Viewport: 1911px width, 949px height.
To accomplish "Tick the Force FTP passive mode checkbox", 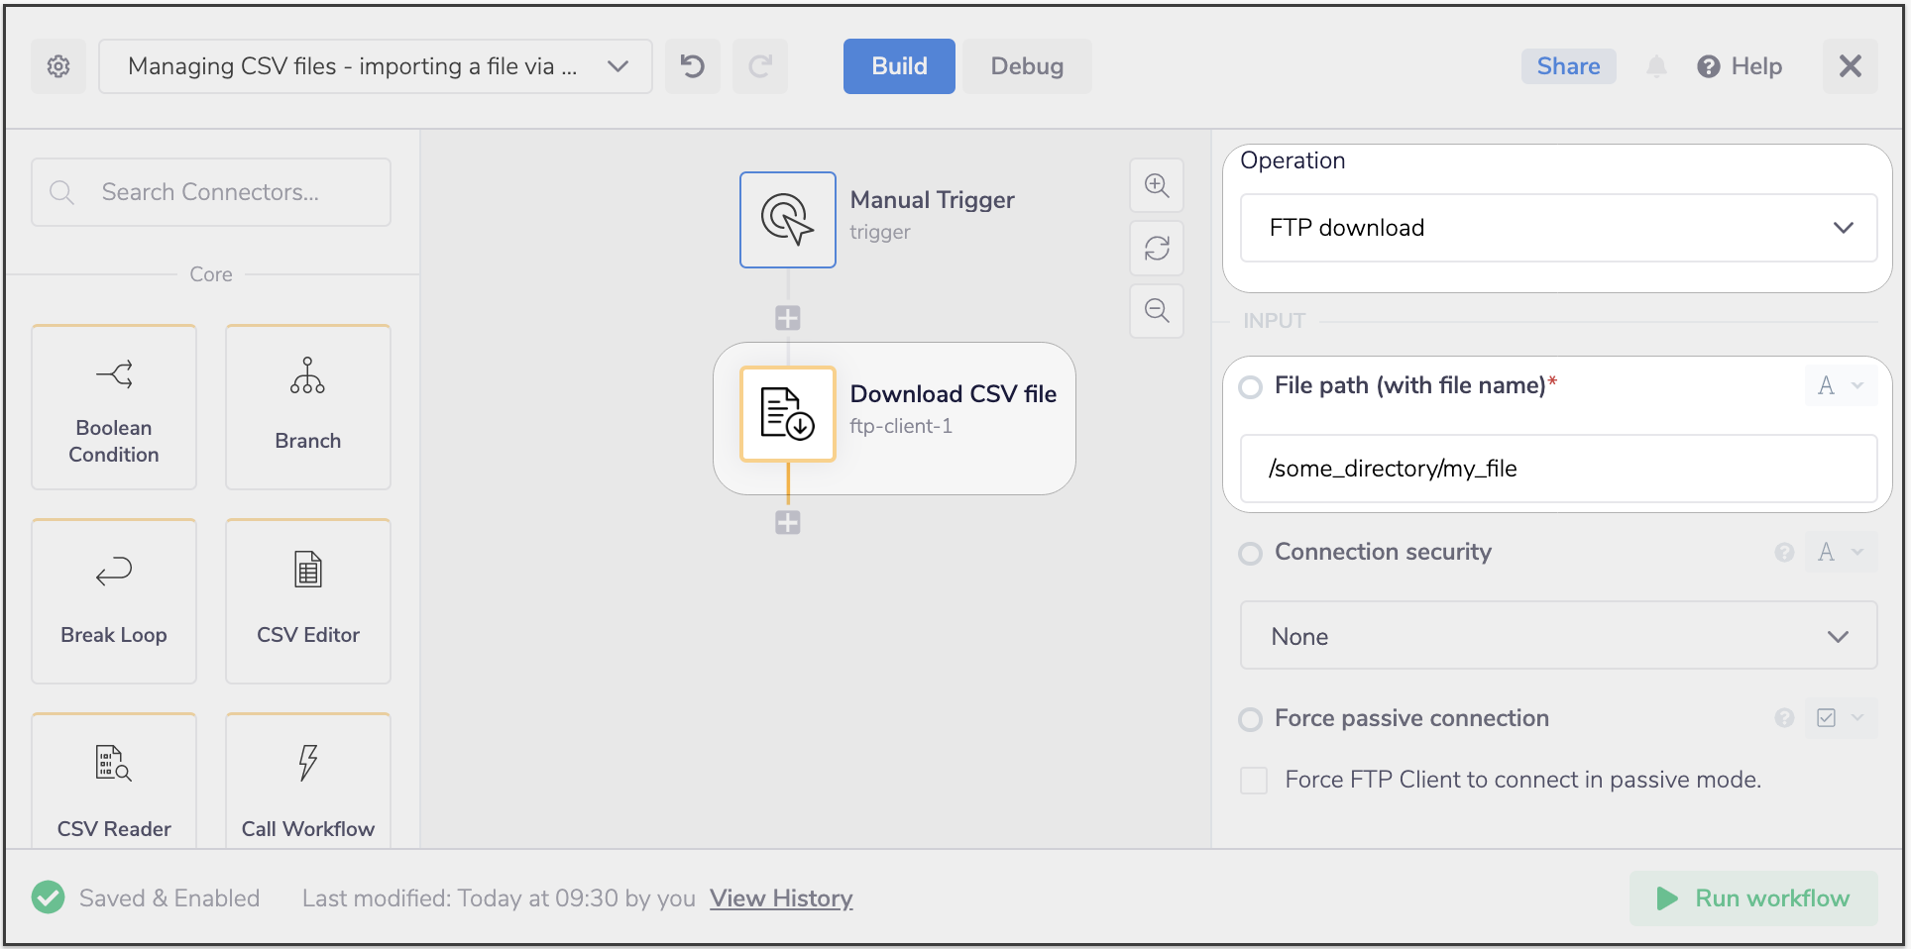I will [1254, 781].
